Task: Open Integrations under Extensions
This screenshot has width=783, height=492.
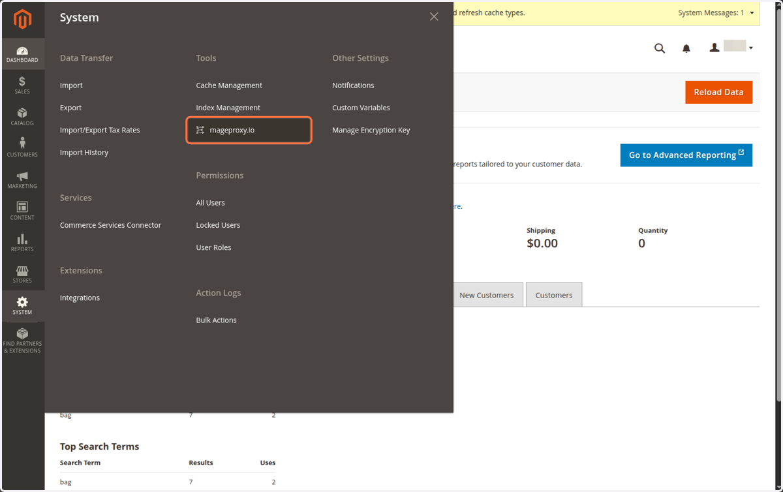Action: point(80,298)
